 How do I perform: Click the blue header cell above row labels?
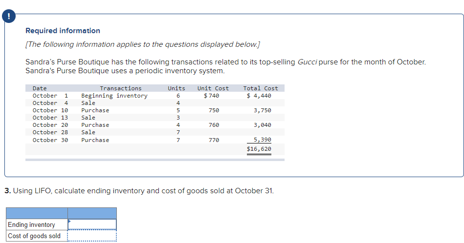(x=37, y=213)
